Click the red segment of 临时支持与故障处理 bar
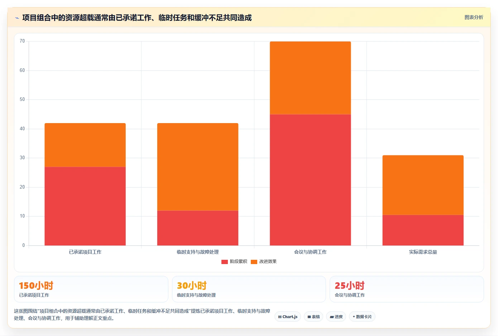This screenshot has height=336, width=498. pos(198,228)
